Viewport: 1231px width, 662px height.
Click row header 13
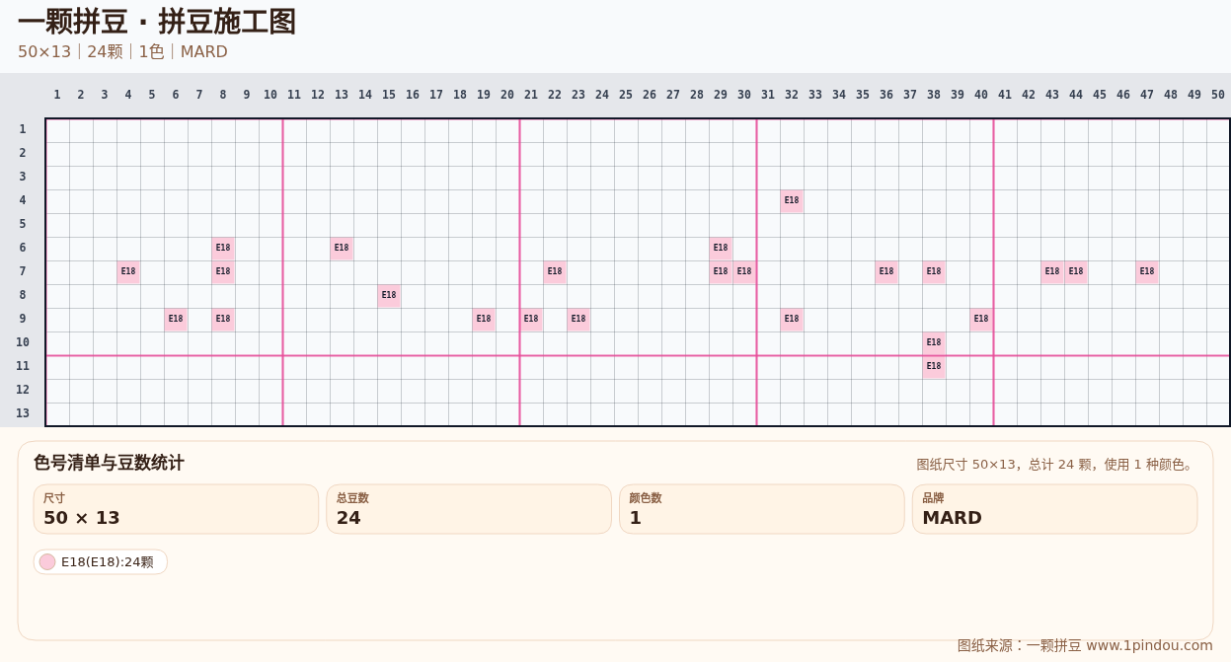(23, 414)
